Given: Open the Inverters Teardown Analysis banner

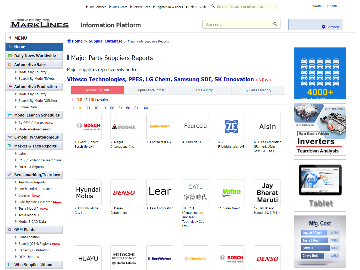Looking at the screenshot, I should coord(320,129).
